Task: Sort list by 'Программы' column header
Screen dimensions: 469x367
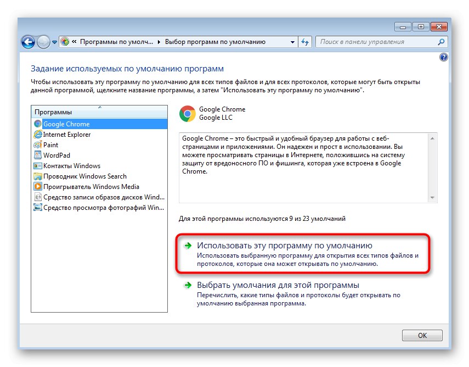Action: pyautogui.click(x=99, y=112)
